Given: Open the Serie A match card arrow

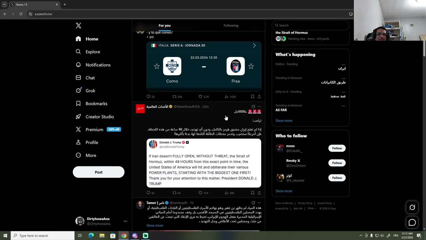Looking at the screenshot, I should 254,46.
